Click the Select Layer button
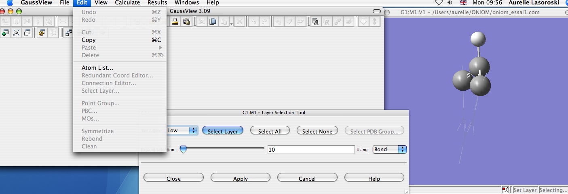Screen dimensions: 568x194 tap(223, 131)
